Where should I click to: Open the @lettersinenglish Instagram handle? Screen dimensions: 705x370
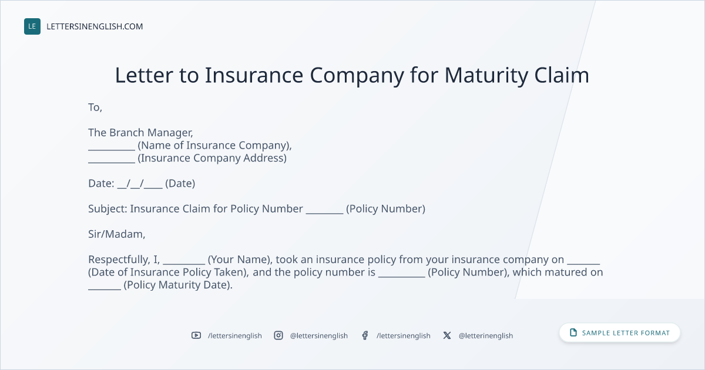(x=319, y=335)
